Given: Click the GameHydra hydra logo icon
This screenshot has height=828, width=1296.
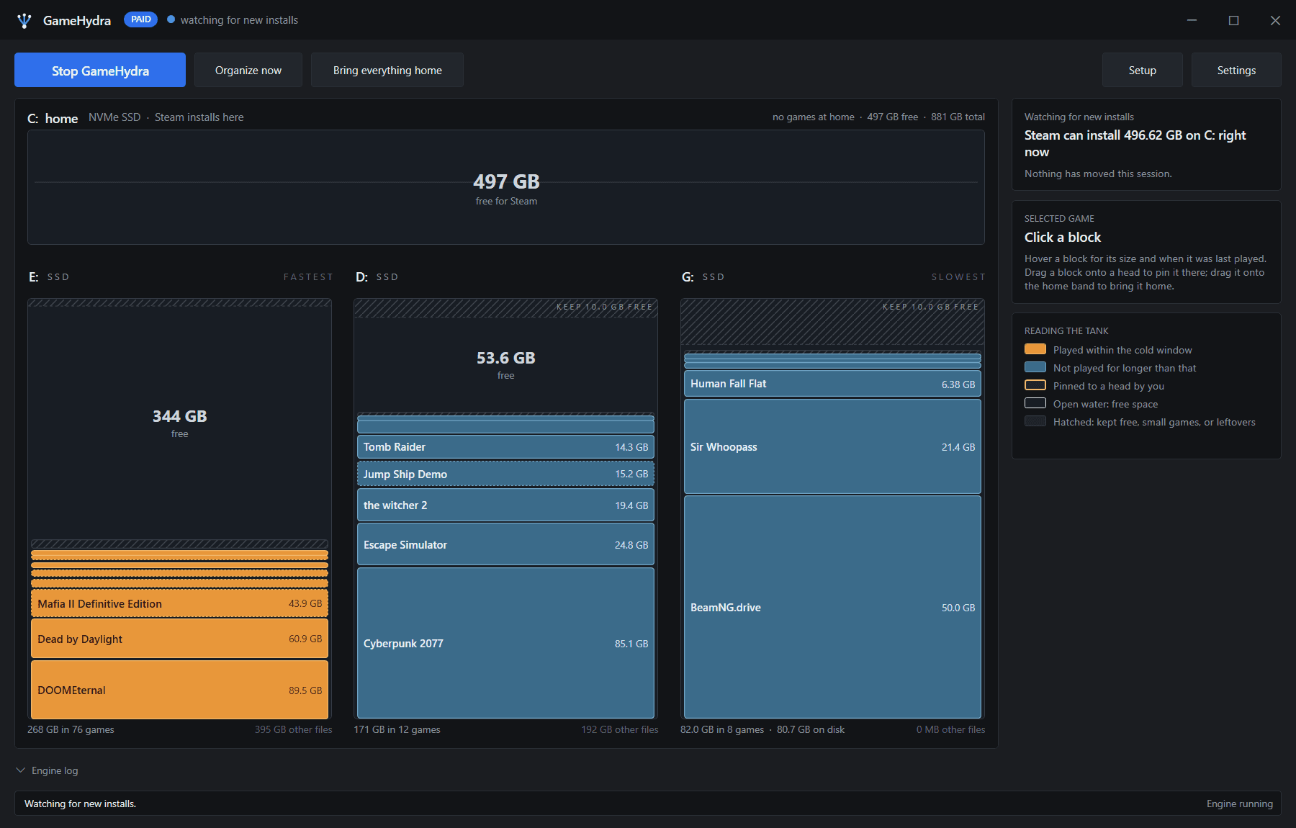Looking at the screenshot, I should pos(24,21).
